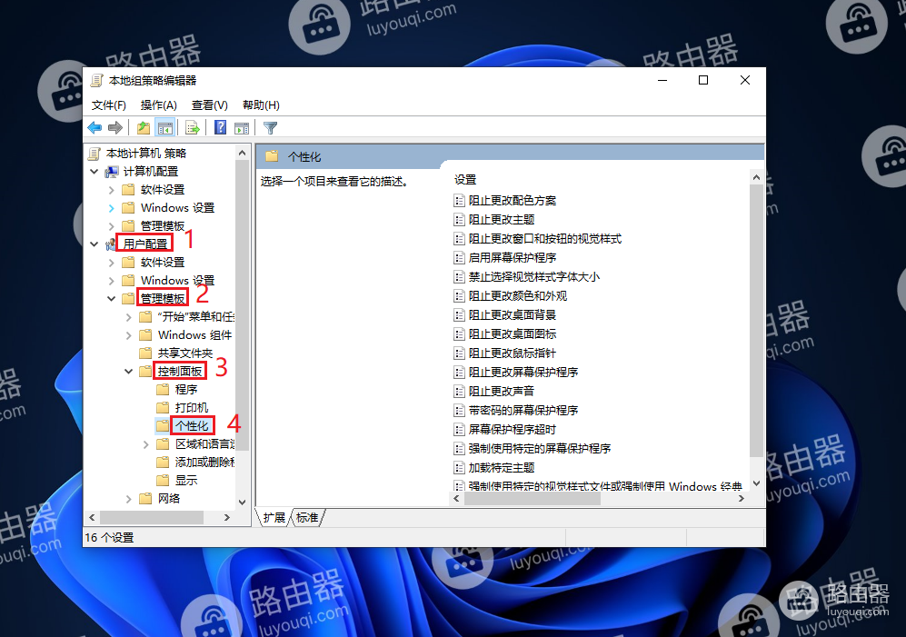906x637 pixels.
Task: Expand the Windows 组件 folder node
Action: [129, 335]
